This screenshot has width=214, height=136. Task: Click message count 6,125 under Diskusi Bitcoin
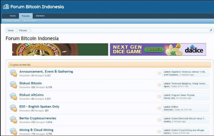point(49,87)
